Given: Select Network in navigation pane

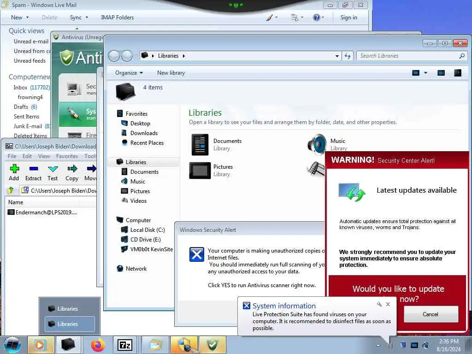Looking at the screenshot, I should (136, 269).
